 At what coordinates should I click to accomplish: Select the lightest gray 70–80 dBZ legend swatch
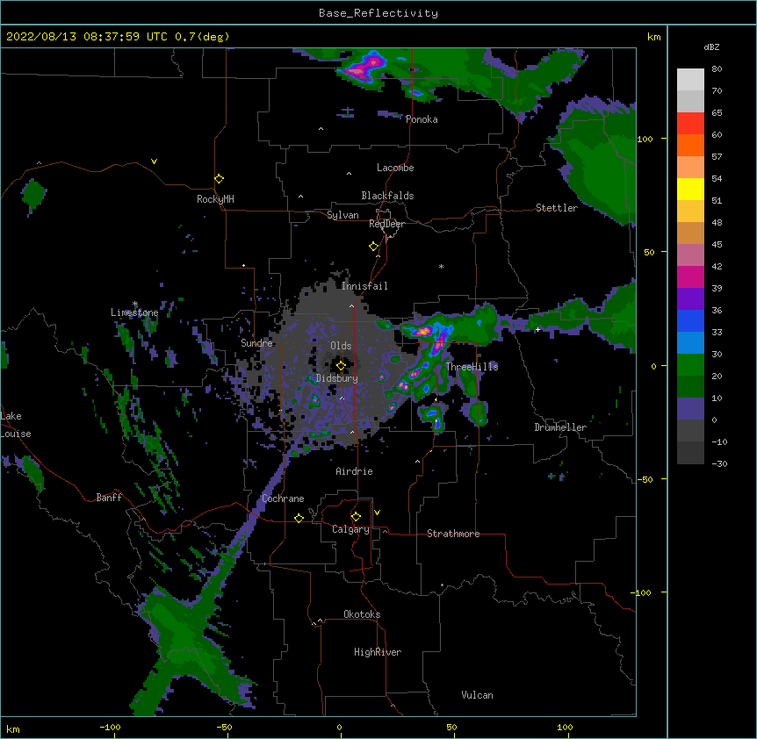pyautogui.click(x=690, y=80)
